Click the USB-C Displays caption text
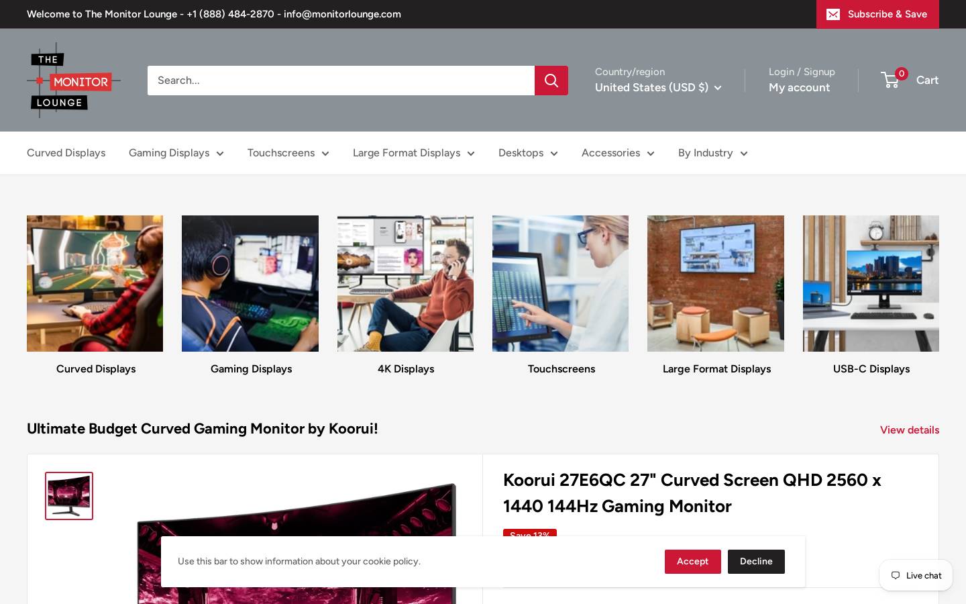The image size is (966, 604). click(x=871, y=369)
